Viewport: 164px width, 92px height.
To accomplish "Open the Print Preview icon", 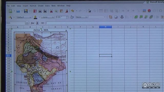I will (x=45, y=11).
